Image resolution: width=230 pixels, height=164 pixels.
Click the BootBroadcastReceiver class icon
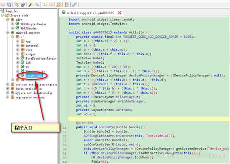(x=22, y=58)
